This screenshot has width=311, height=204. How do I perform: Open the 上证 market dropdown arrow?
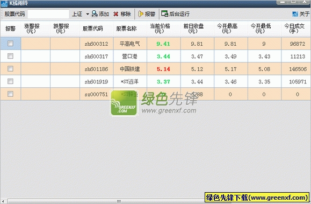pos(88,14)
